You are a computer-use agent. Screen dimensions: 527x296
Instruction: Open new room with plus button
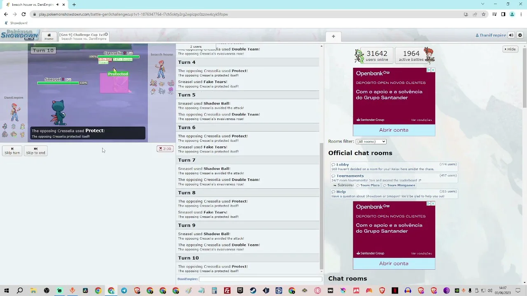click(x=333, y=36)
